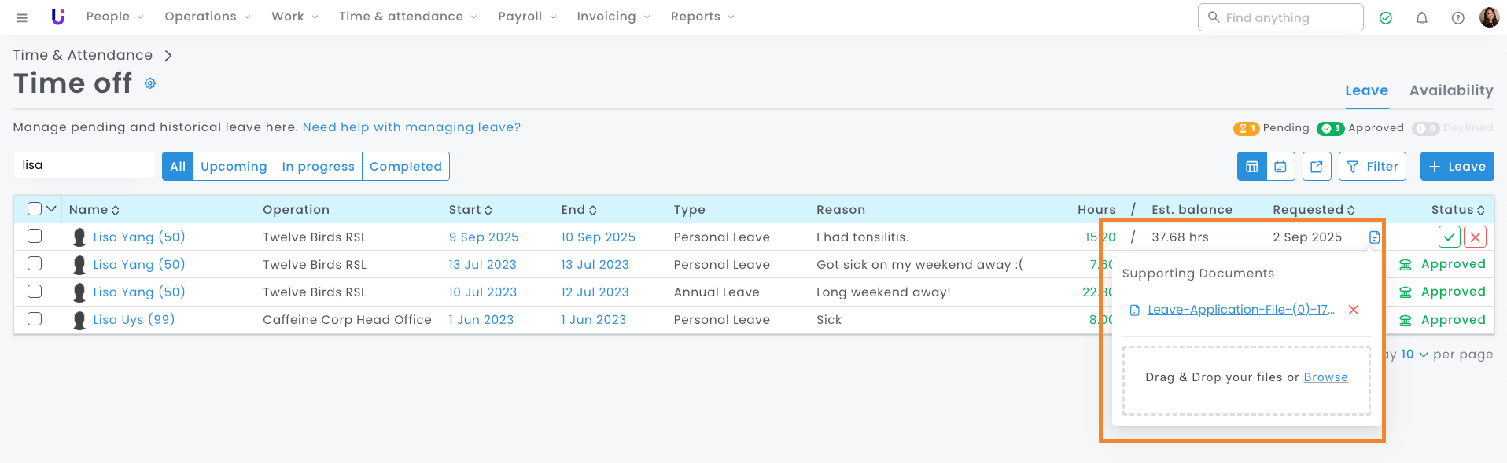Click the notifications bell icon
1507x463 pixels.
click(x=1421, y=17)
